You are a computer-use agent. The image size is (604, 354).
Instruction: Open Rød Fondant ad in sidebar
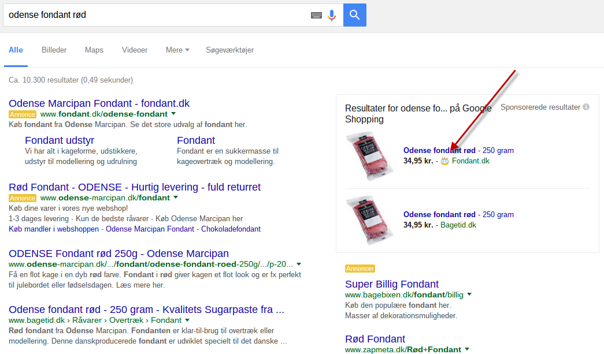point(375,339)
